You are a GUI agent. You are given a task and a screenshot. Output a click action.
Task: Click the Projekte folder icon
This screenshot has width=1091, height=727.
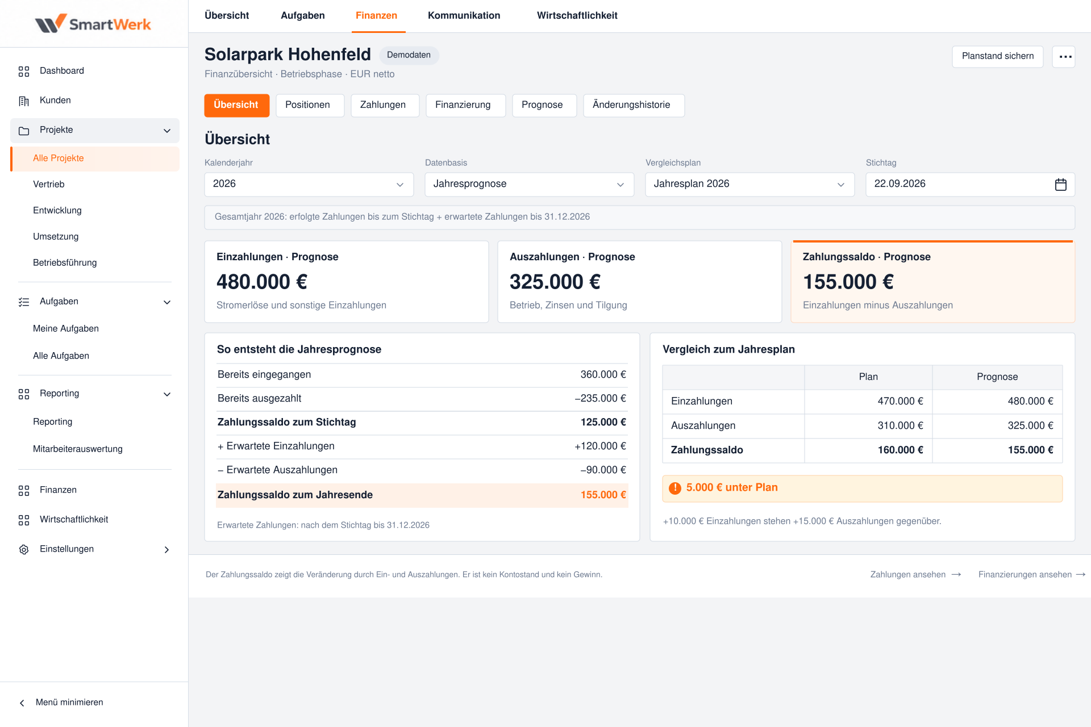[x=24, y=131]
